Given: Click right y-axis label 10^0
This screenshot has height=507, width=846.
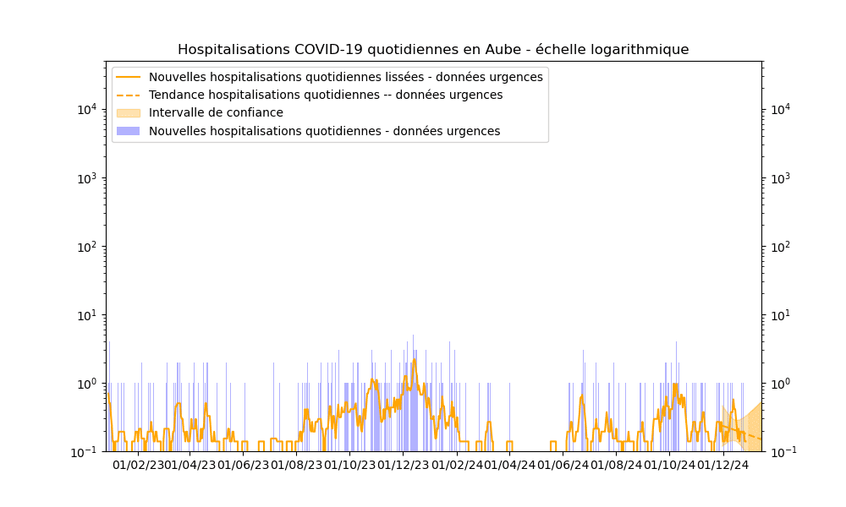Looking at the screenshot, I should coord(780,384).
